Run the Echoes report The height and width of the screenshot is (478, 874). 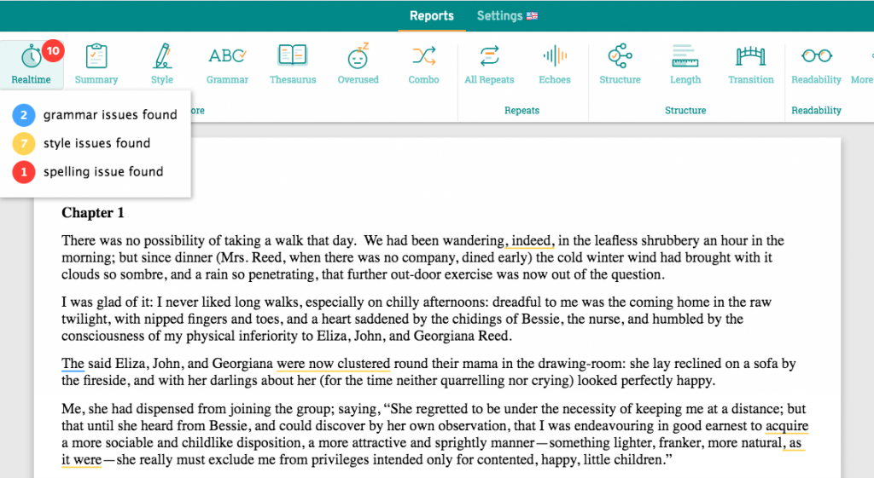[x=555, y=64]
